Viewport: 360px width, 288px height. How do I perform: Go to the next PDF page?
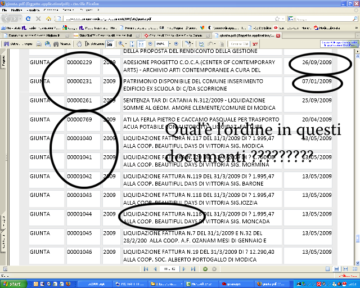pos(184,269)
